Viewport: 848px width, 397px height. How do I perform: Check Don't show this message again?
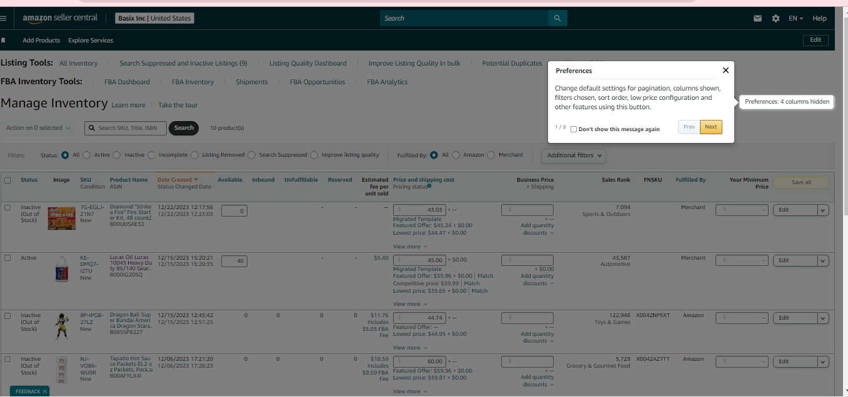574,129
